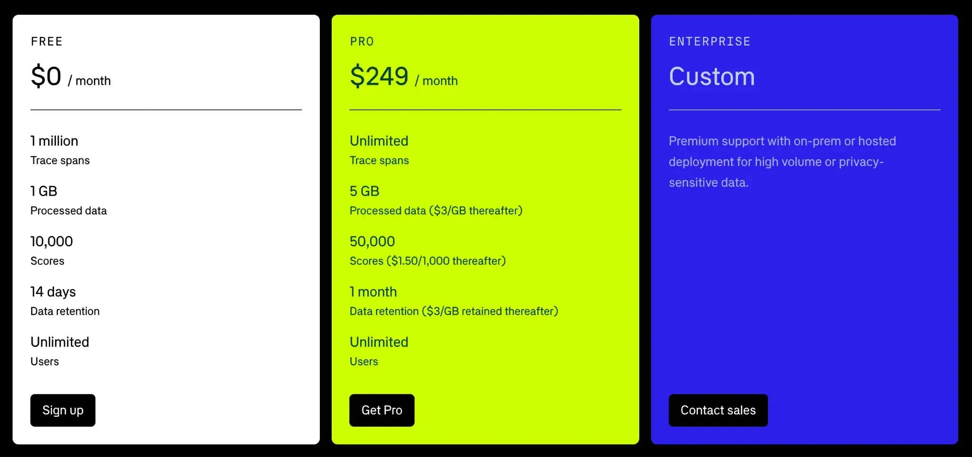This screenshot has height=457, width=972.
Task: Click the 1 GB processed data value
Action: [44, 192]
